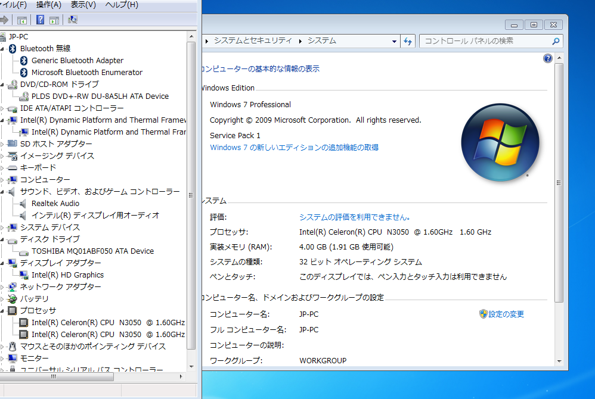Click the scan for hardware changes icon
Screen dimensions: 595x399
coord(73,20)
